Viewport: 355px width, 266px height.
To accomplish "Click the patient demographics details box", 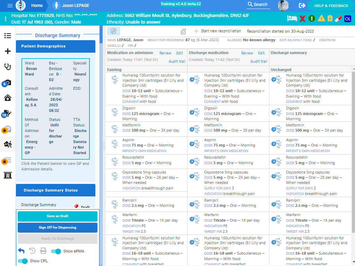I will pos(56,109).
